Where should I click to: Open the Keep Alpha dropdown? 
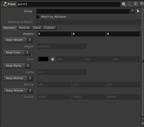point(17,66)
